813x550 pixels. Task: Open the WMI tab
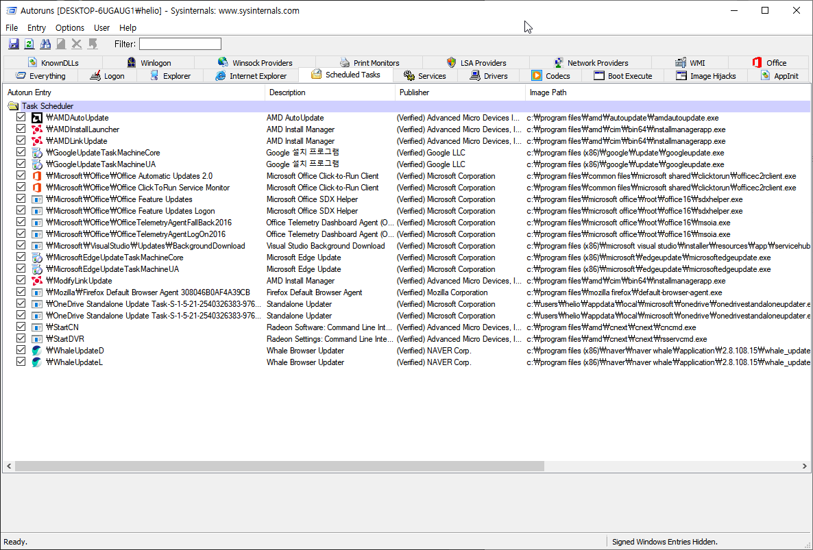tap(690, 62)
